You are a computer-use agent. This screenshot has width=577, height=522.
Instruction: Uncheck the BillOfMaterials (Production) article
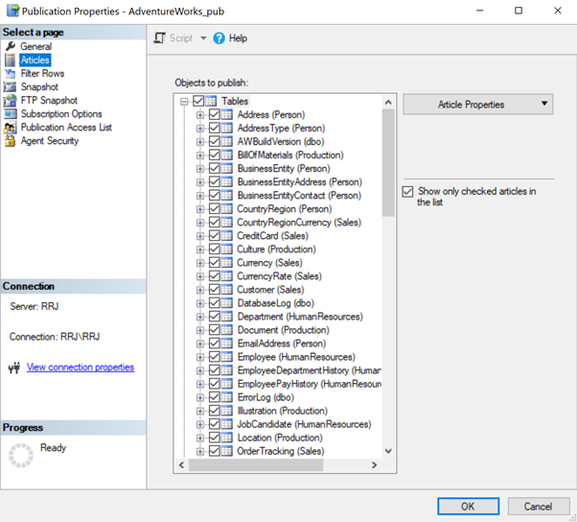[x=214, y=155]
